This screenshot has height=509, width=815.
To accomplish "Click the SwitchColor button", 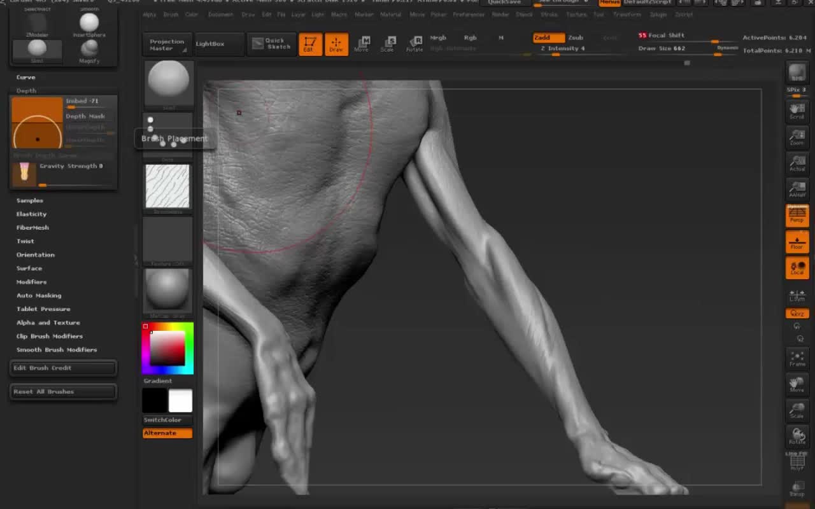I will coord(167,421).
